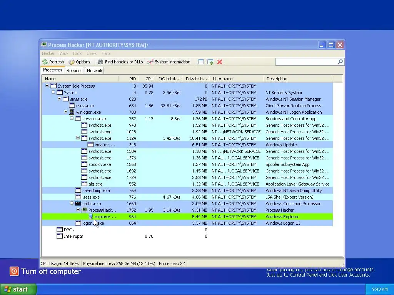This screenshot has height=295, width=394.
Task: Open System information window
Action: coord(169,62)
